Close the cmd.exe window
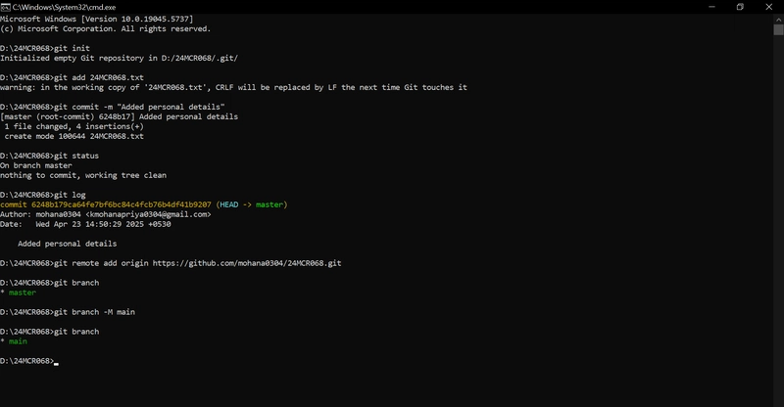 pyautogui.click(x=769, y=7)
